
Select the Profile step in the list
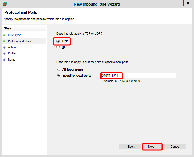(12, 53)
